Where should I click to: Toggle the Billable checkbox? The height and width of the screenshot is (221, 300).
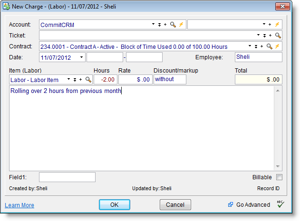[x=279, y=177]
